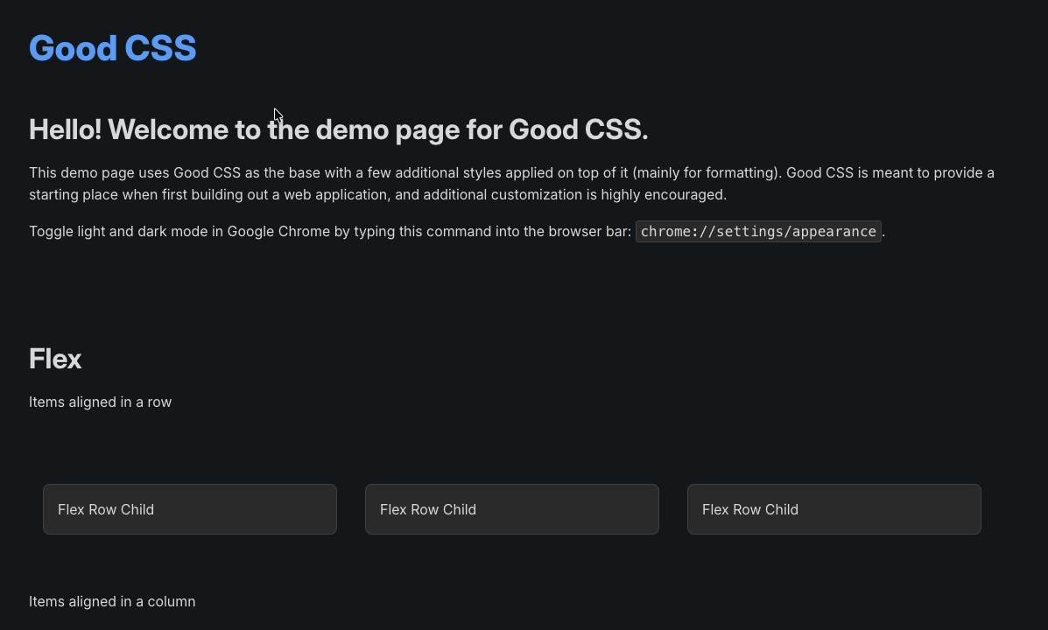The height and width of the screenshot is (630, 1048).
Task: Select the first Flex Row Child box
Action: [x=190, y=509]
